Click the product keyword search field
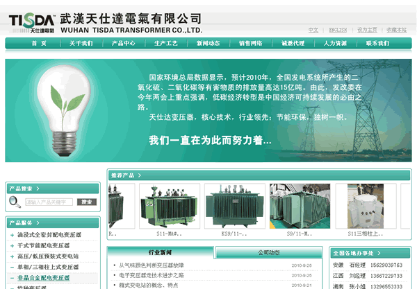 tap(49, 202)
